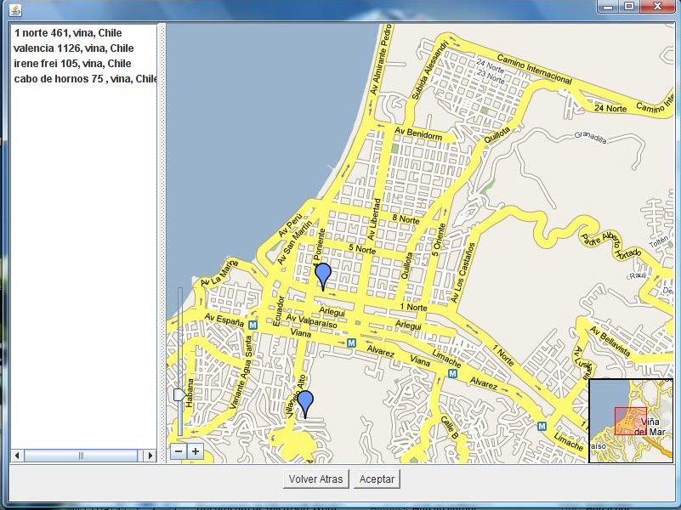This screenshot has height=510, width=681.
Task: Click the '5 Norte' street label
Action: 362,249
